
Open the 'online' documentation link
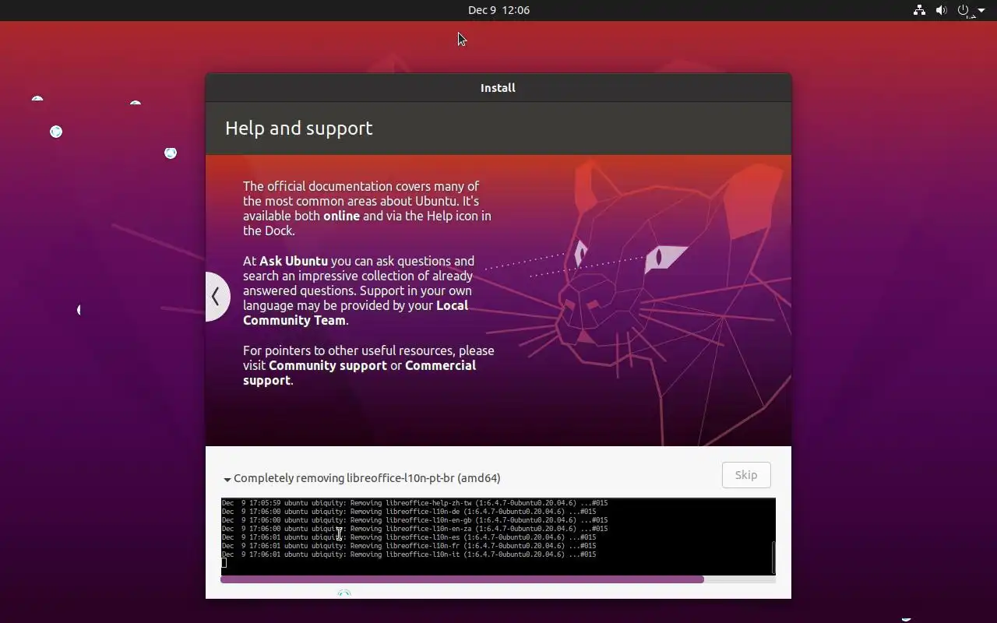(x=341, y=216)
